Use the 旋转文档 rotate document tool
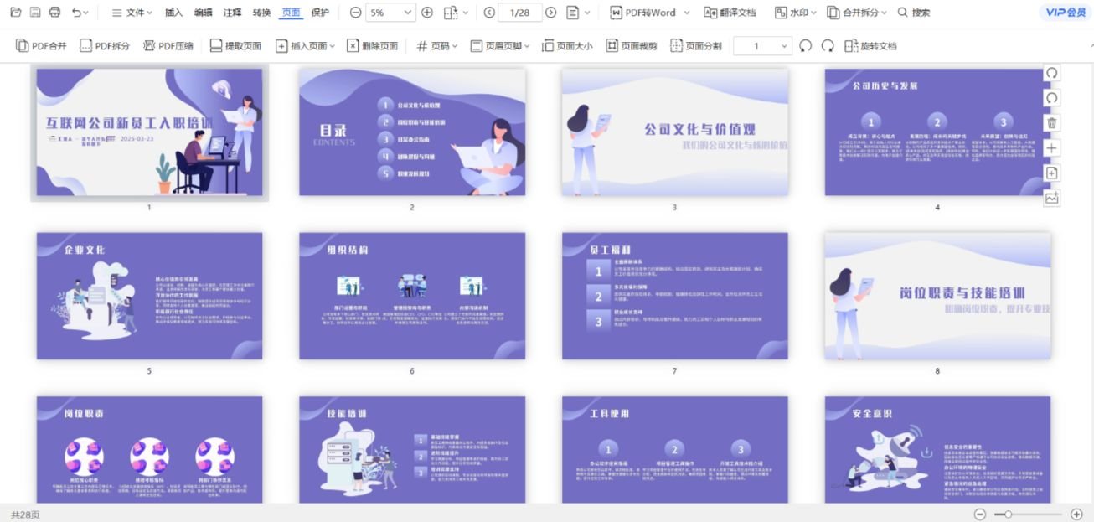Screen dimensions: 1094x522 click(870, 45)
